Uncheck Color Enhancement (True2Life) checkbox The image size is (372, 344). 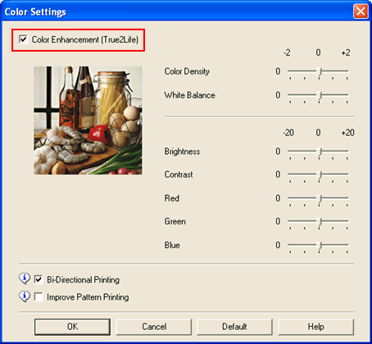tap(23, 39)
